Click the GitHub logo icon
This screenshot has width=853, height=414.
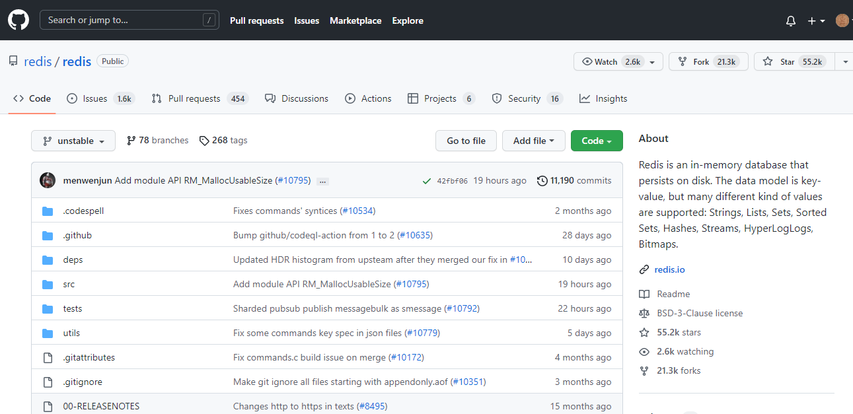click(18, 20)
